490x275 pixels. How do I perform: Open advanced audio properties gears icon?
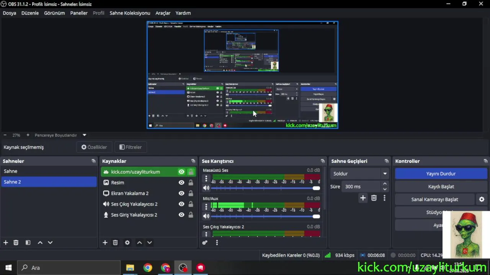205,243
